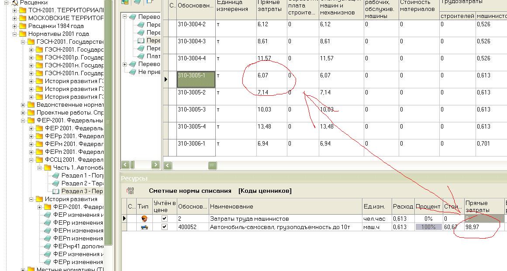This screenshot has width=507, height=271.
Task: Select Раздел 2 tree item
Action: tap(82, 183)
